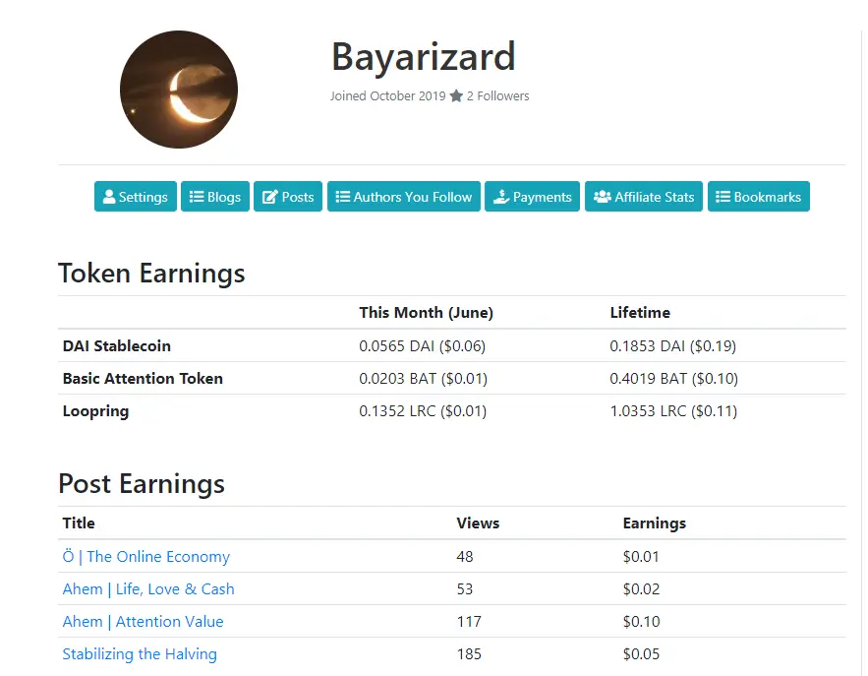Image resolution: width=868 pixels, height=676 pixels.
Task: Open the post 'Ö | The Online Economy'
Action: [x=146, y=556]
